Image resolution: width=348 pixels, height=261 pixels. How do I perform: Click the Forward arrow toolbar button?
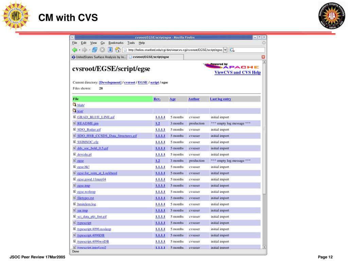pyautogui.click(x=85, y=50)
